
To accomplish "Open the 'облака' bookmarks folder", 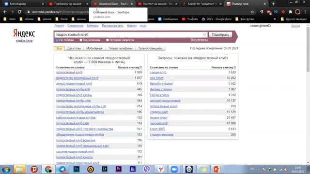I will point(27,19).
